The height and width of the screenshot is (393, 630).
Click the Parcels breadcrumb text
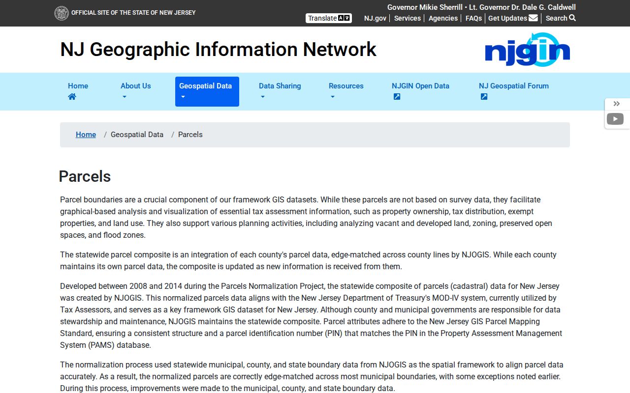(190, 135)
